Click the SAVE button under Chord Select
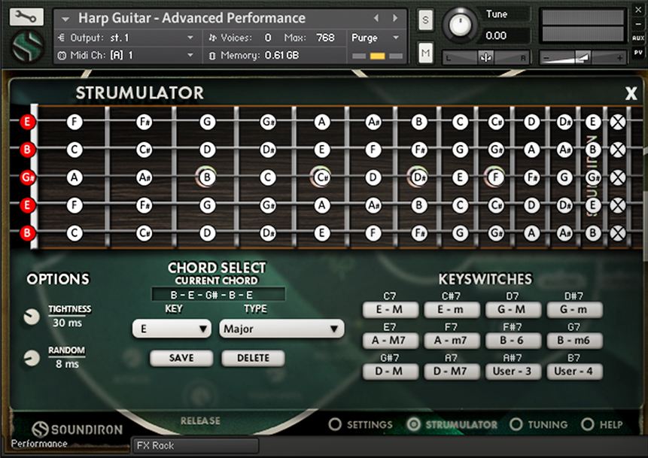 tap(181, 359)
